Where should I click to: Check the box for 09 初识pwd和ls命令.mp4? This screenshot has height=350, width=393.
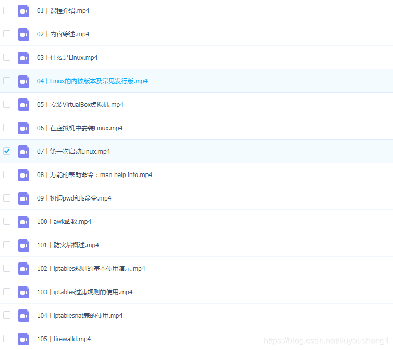7,198
